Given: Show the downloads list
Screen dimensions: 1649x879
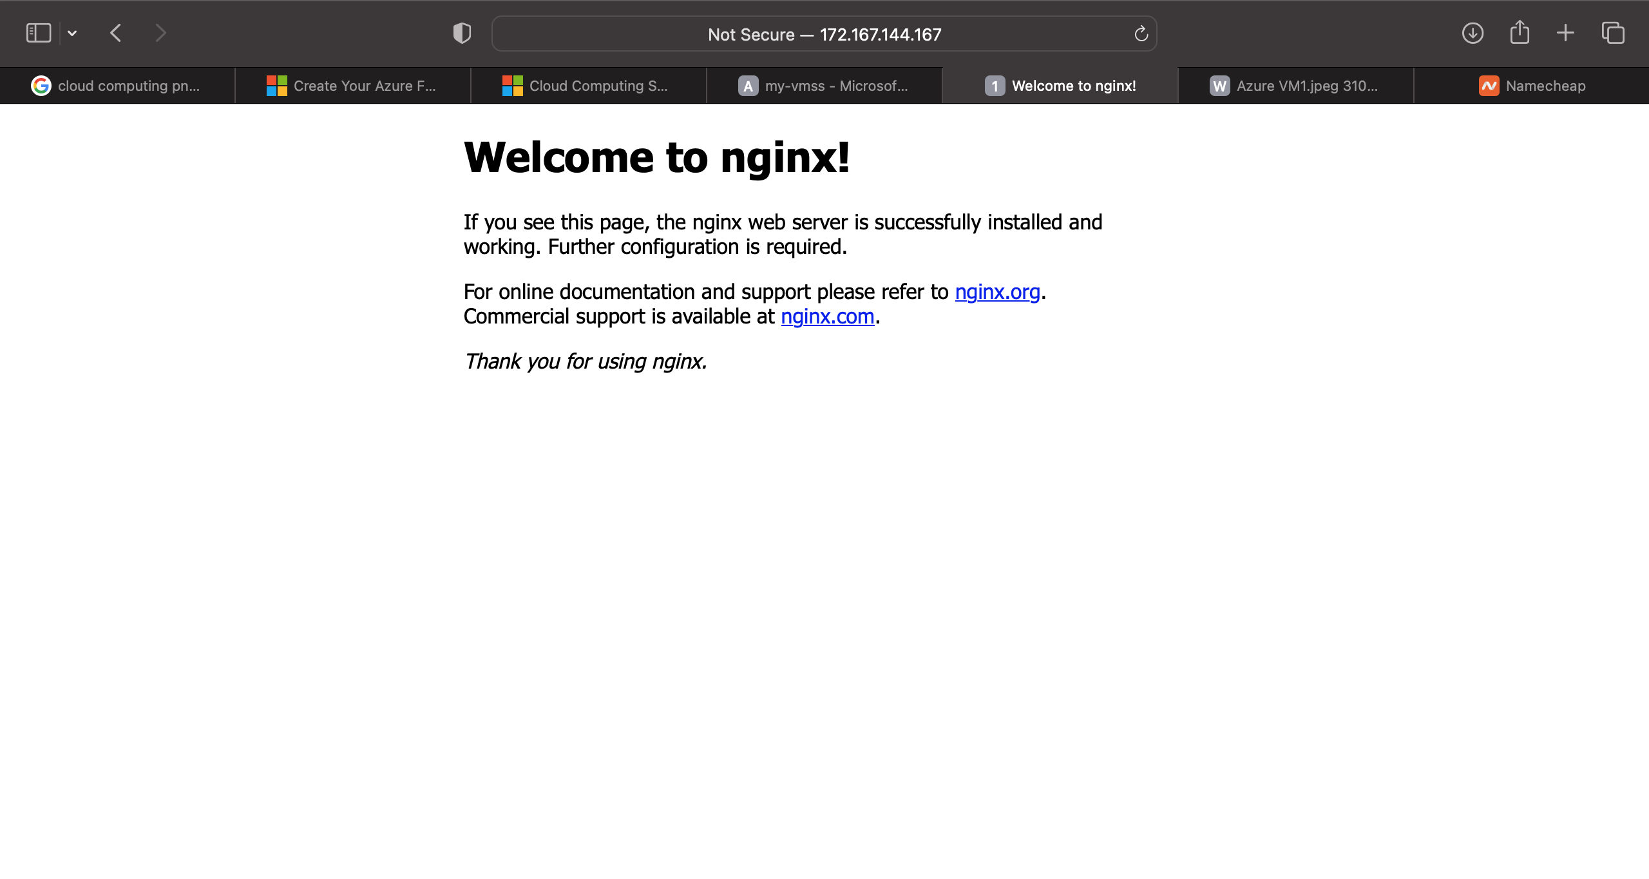Looking at the screenshot, I should (1473, 33).
